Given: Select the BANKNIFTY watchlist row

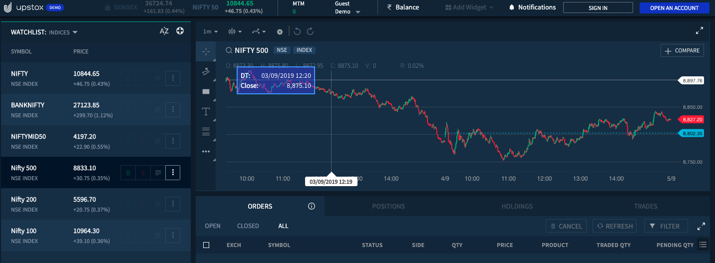Looking at the screenshot, I should 95,110.
